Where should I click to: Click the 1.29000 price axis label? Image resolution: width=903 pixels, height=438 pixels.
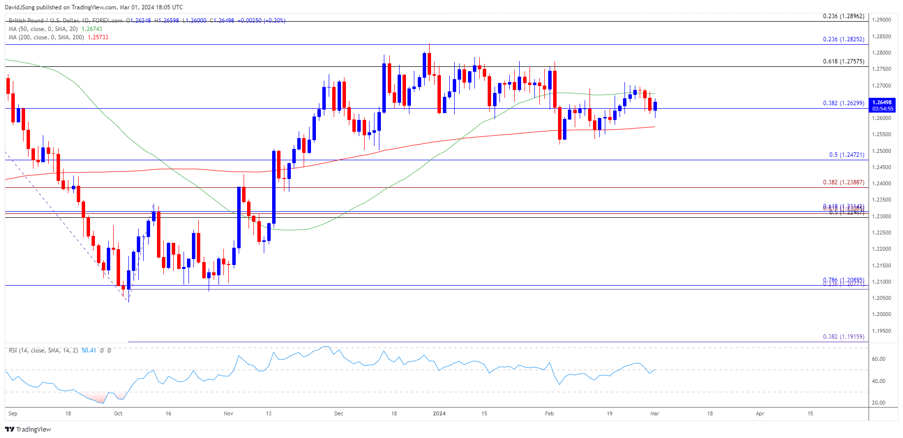(881, 20)
